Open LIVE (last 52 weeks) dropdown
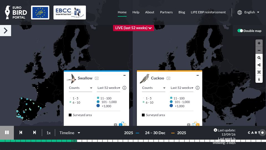 click(x=134, y=28)
